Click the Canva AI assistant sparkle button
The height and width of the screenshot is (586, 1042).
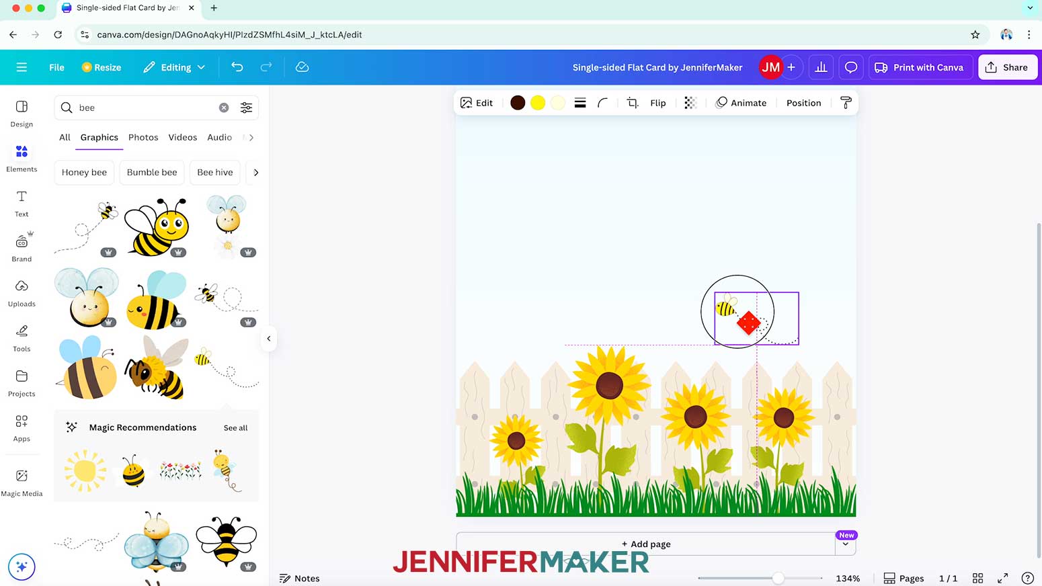tap(22, 567)
